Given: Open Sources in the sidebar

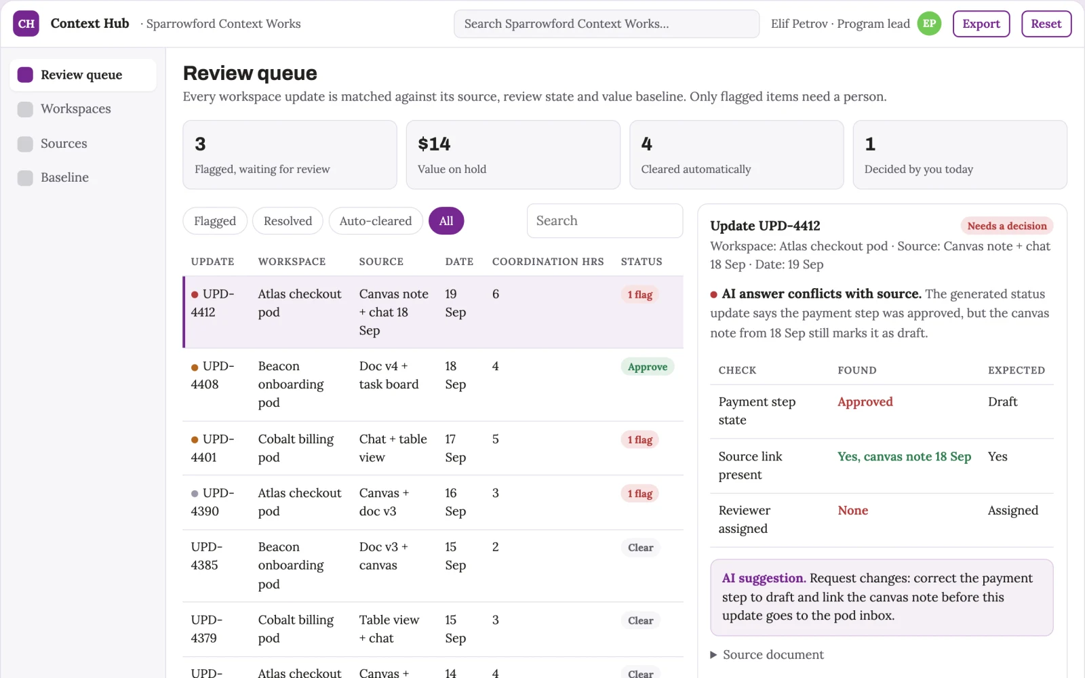Looking at the screenshot, I should tap(83, 144).
